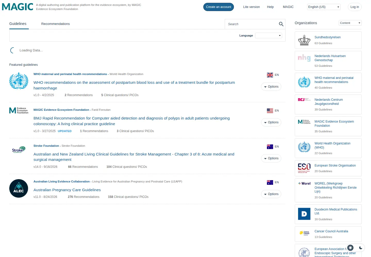Switch to dark mode moon icon

pos(361,248)
